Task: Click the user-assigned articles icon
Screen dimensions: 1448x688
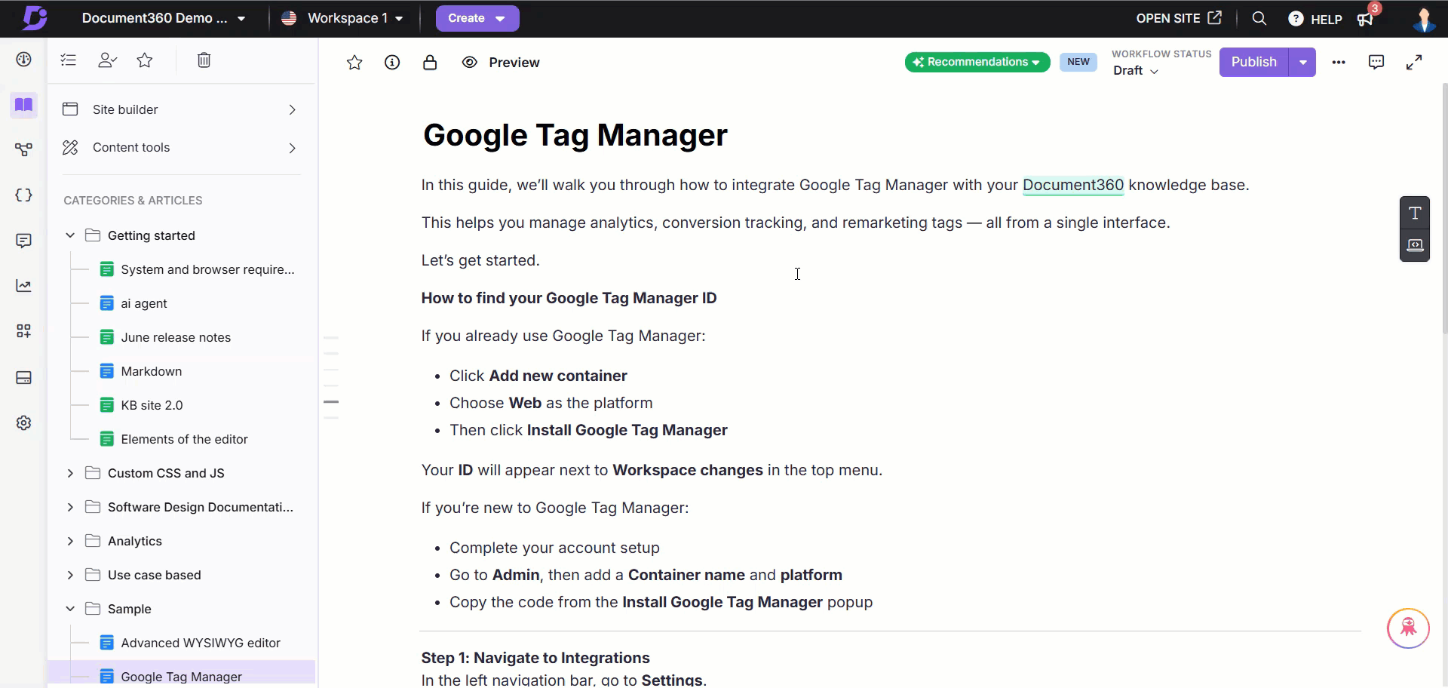Action: point(107,60)
